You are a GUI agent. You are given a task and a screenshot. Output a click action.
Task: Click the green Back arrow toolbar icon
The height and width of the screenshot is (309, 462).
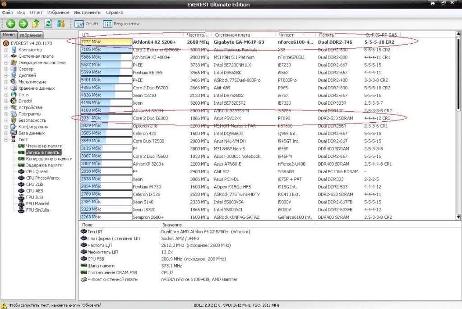[11, 23]
